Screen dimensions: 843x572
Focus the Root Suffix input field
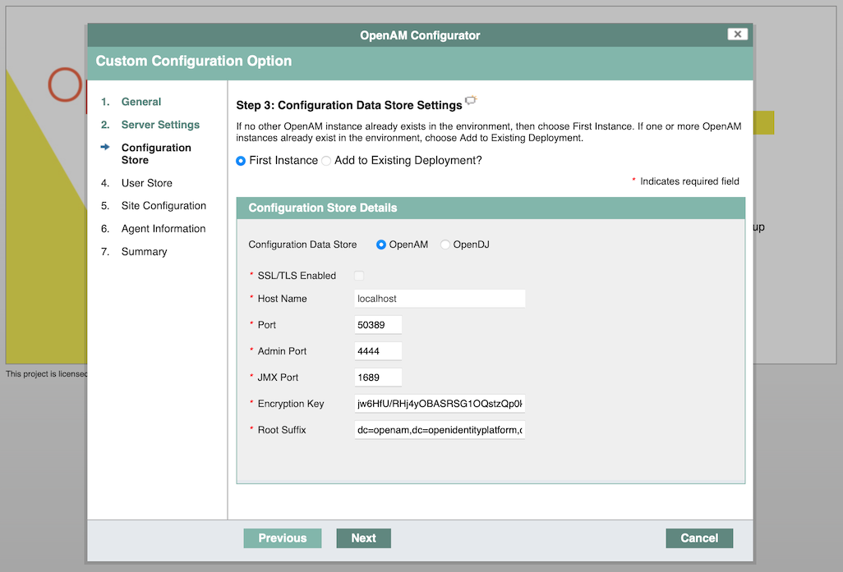click(x=440, y=430)
